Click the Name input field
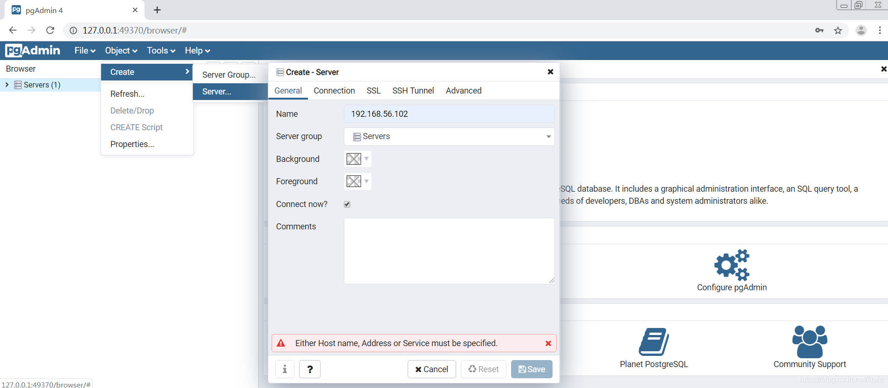This screenshot has height=388, width=888. (x=449, y=114)
